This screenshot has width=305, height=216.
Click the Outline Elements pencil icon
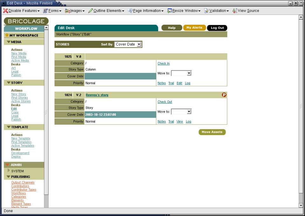pos(91,11)
